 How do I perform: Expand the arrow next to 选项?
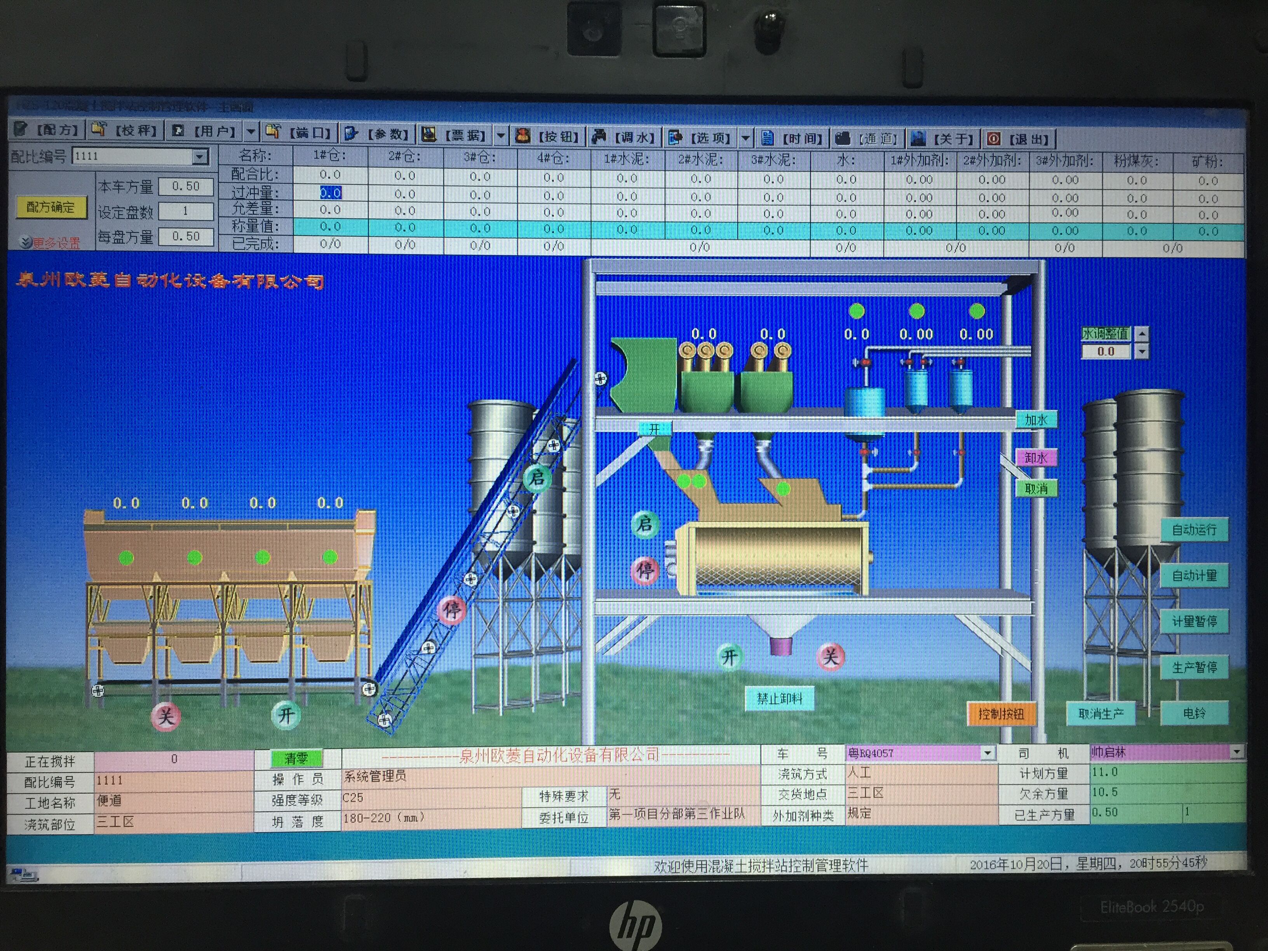click(745, 138)
